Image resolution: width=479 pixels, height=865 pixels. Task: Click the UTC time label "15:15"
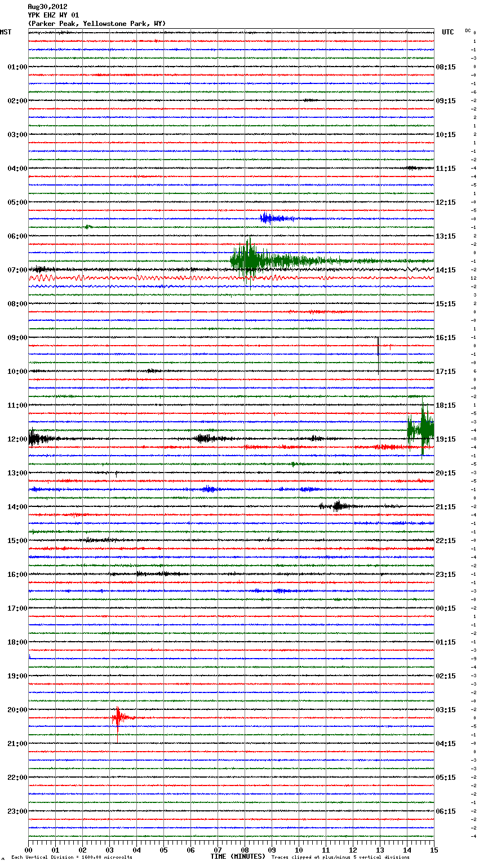446,304
